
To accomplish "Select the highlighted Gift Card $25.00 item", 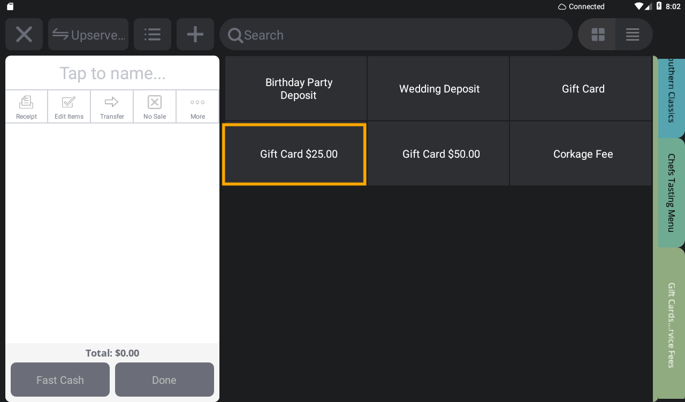I will 294,153.
